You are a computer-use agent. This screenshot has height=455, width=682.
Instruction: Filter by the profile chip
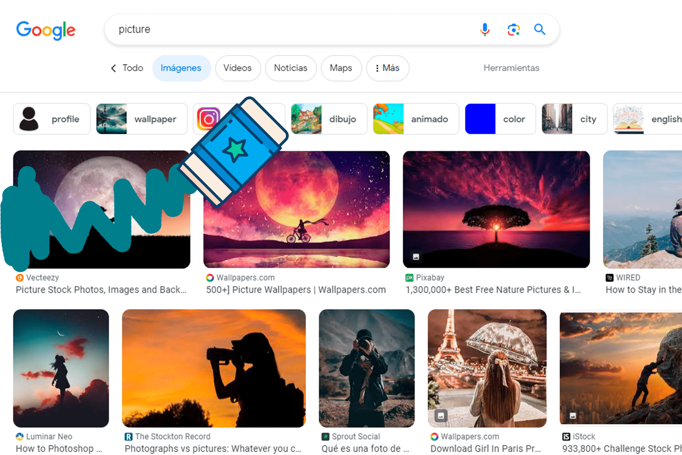point(52,119)
